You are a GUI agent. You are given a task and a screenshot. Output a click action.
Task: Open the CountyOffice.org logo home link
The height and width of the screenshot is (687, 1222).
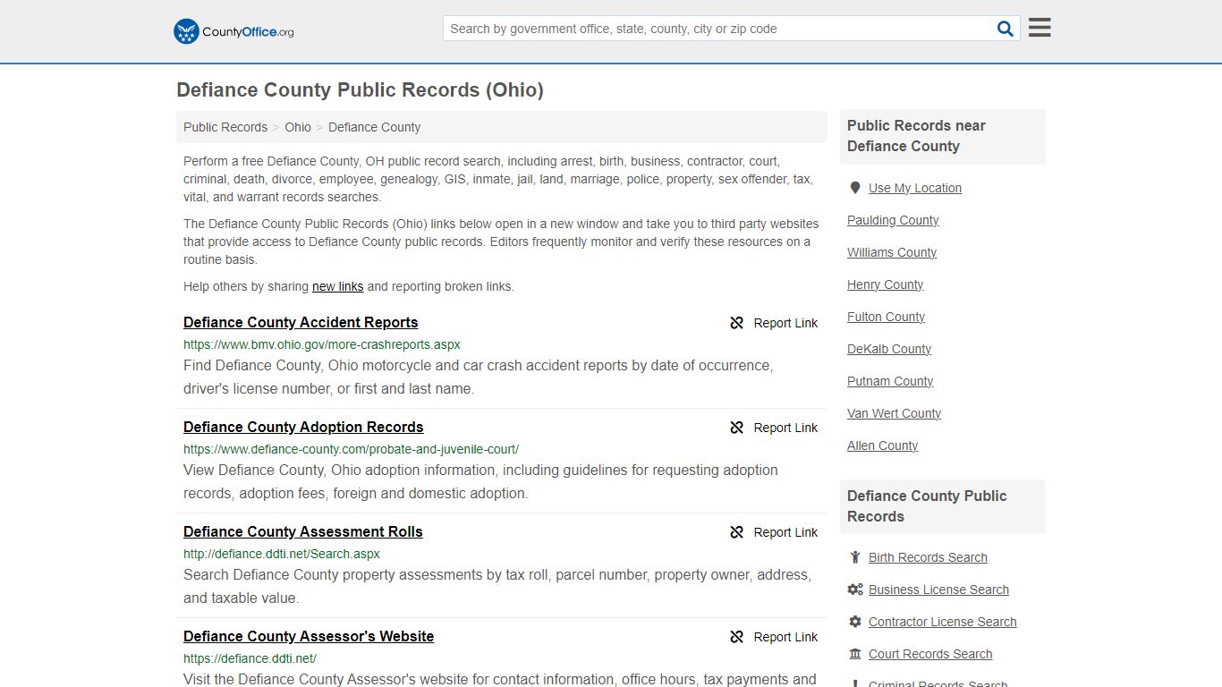[233, 31]
